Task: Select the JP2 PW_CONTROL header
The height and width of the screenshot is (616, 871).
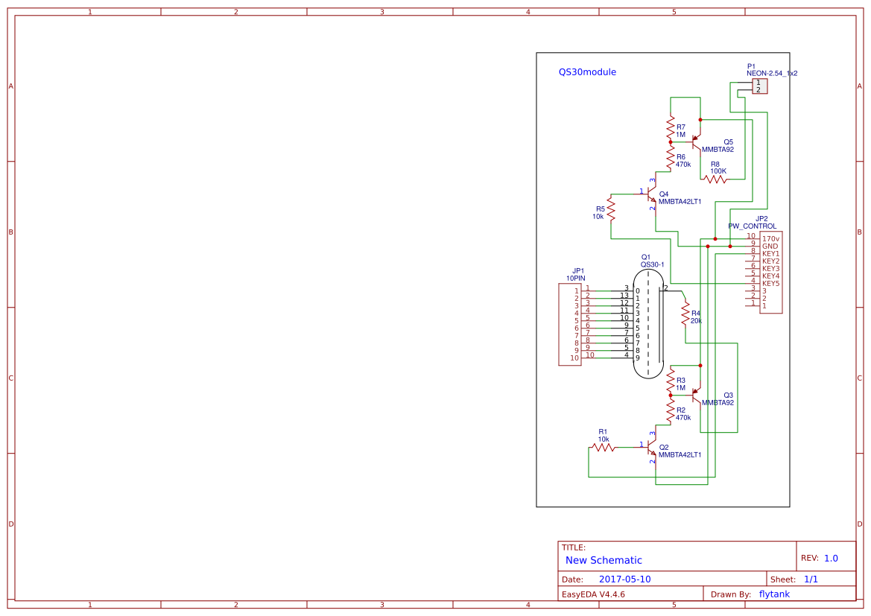Action: pos(770,272)
